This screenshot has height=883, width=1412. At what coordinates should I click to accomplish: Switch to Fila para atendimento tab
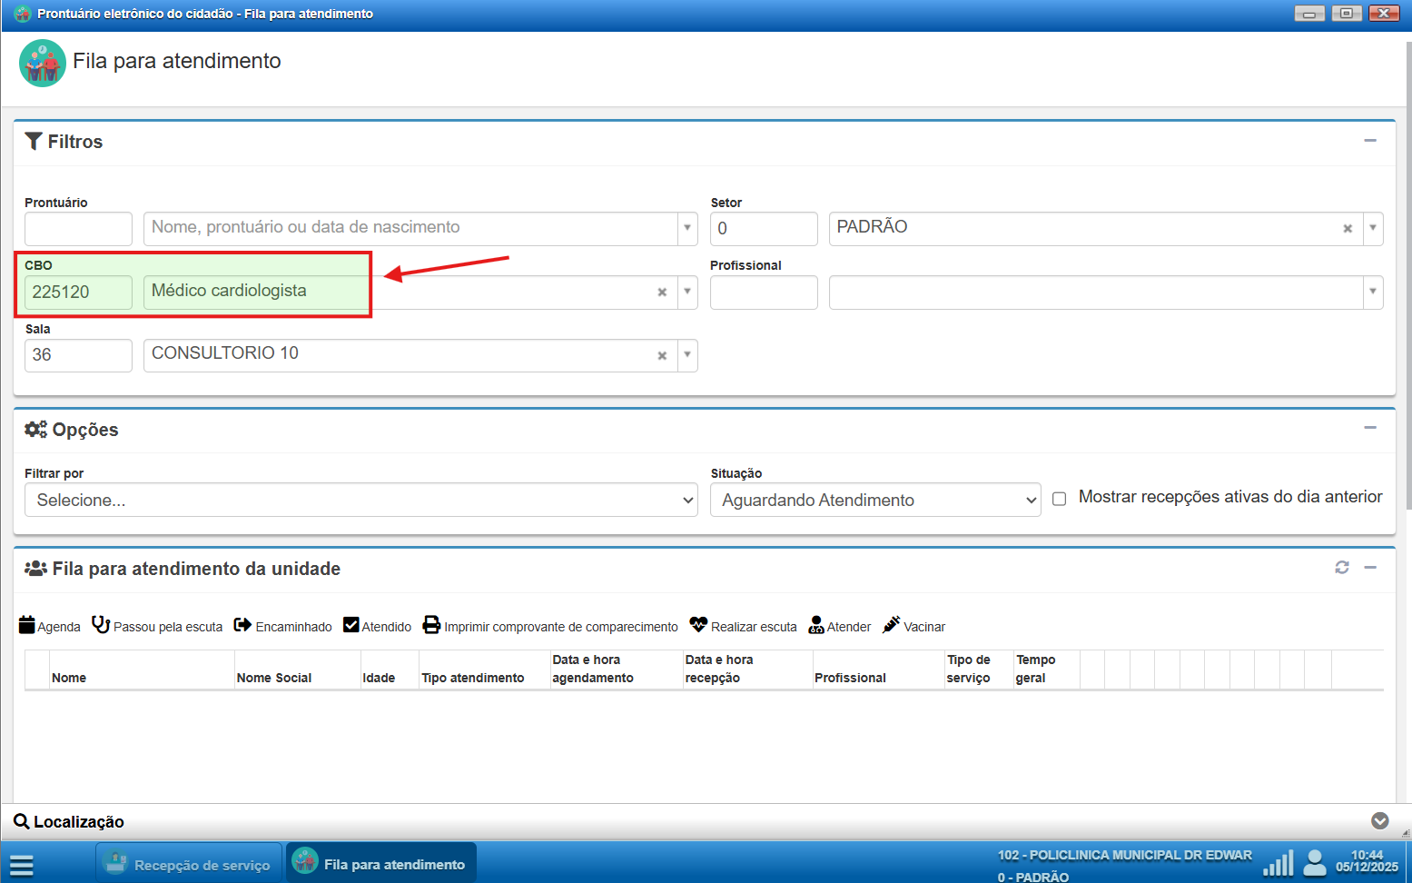pos(381,864)
